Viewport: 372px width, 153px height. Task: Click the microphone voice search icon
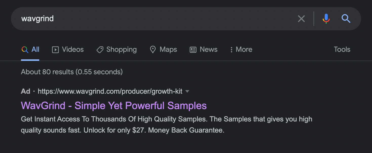326,18
